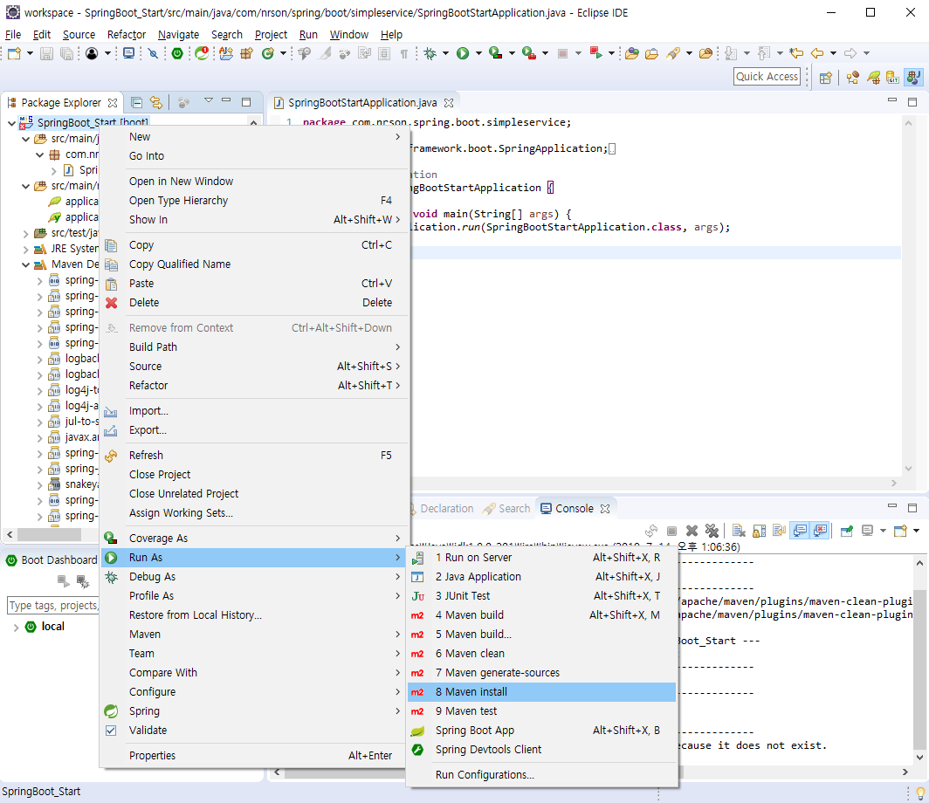Click Close Project in context menu
929x803 pixels.
pyautogui.click(x=255, y=474)
